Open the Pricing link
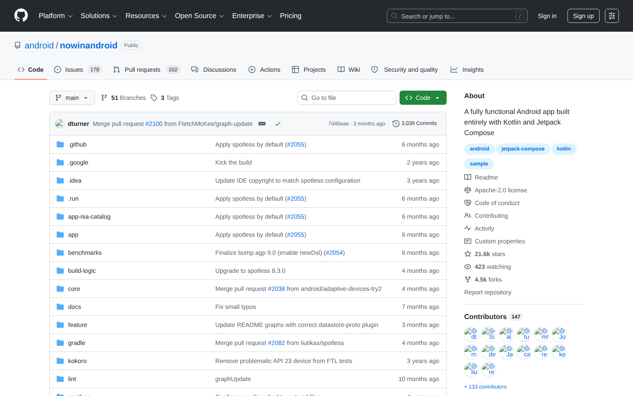 click(x=291, y=16)
